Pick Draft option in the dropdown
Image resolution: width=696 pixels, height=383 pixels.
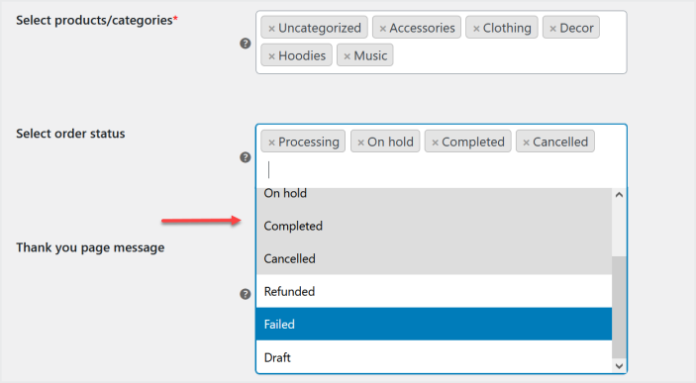tap(434, 357)
